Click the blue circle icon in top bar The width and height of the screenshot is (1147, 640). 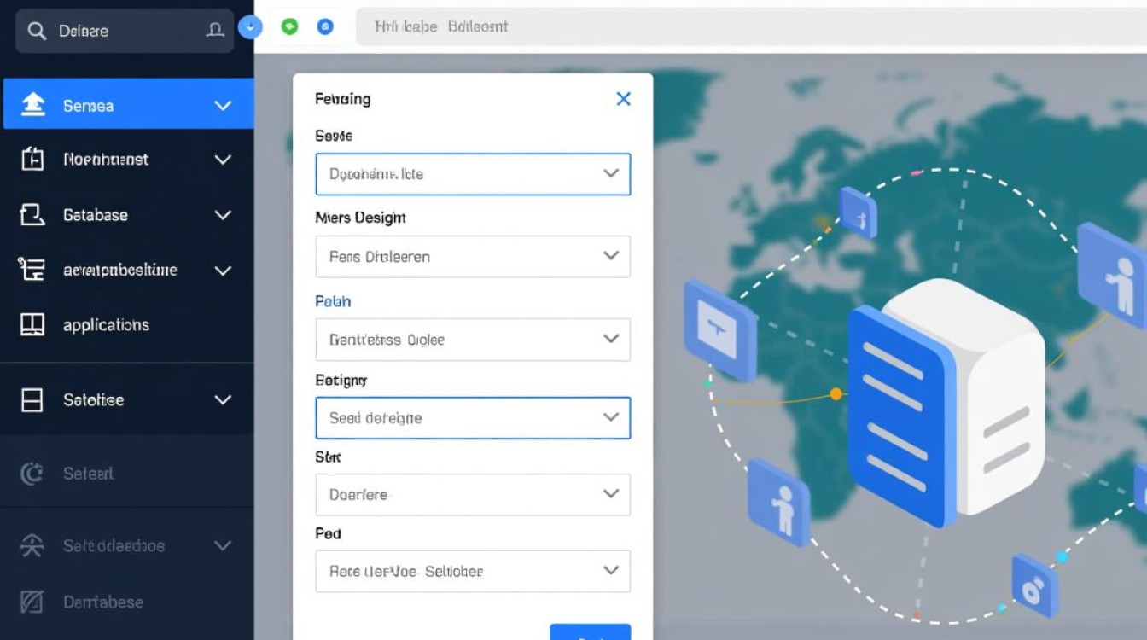click(x=324, y=26)
